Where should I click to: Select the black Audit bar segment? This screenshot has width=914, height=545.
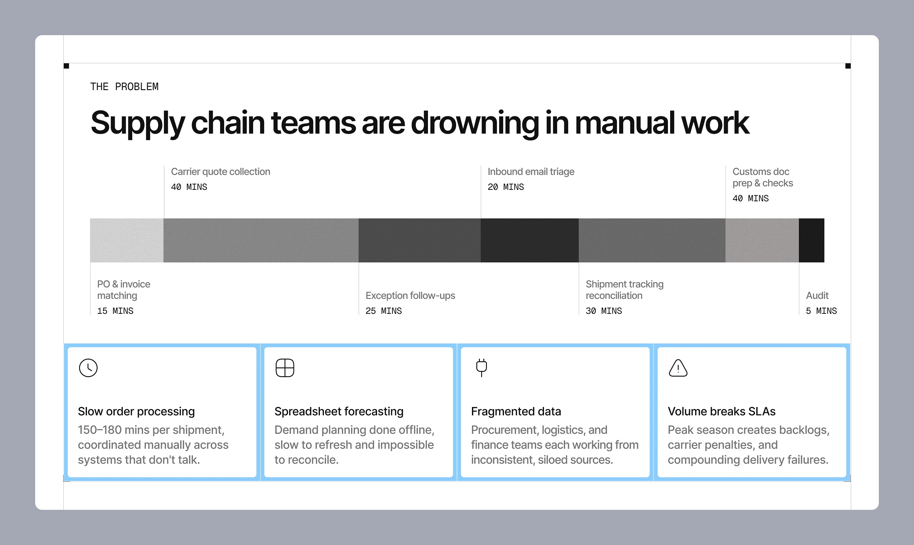coord(811,240)
